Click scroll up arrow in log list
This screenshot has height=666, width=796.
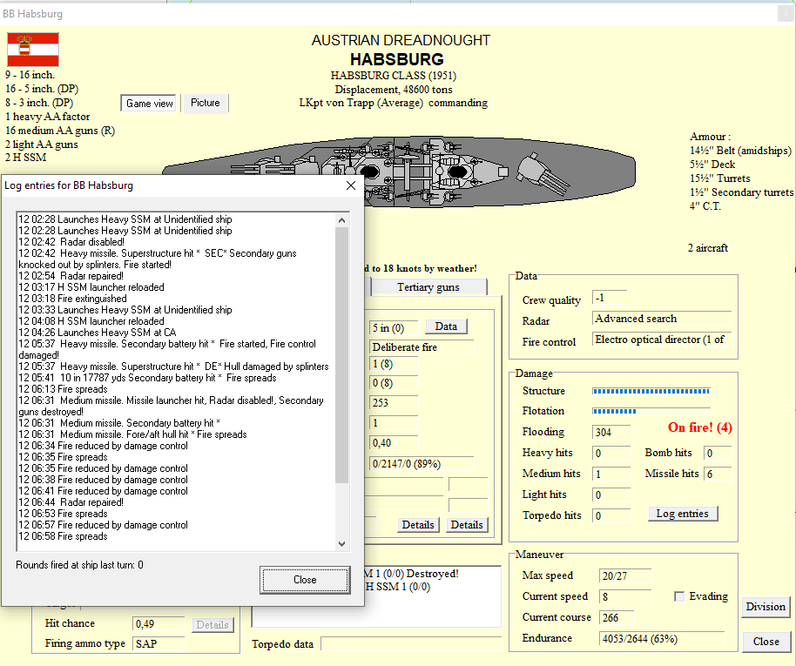[x=341, y=220]
